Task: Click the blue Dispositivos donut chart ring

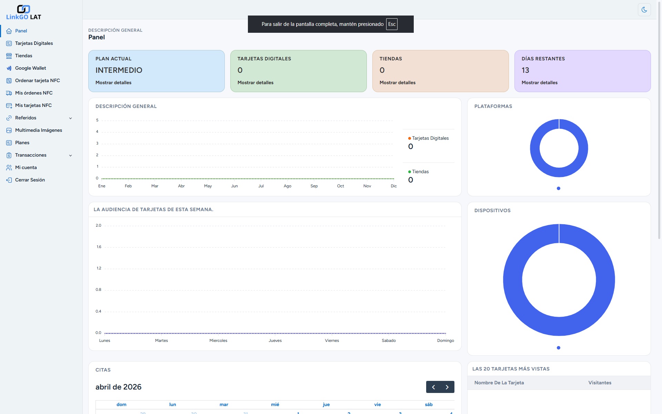Action: [x=512, y=280]
